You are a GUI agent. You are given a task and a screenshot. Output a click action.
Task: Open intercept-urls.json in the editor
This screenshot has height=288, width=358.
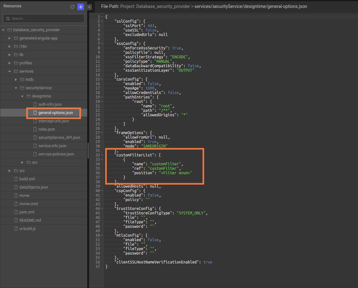[x=53, y=121]
